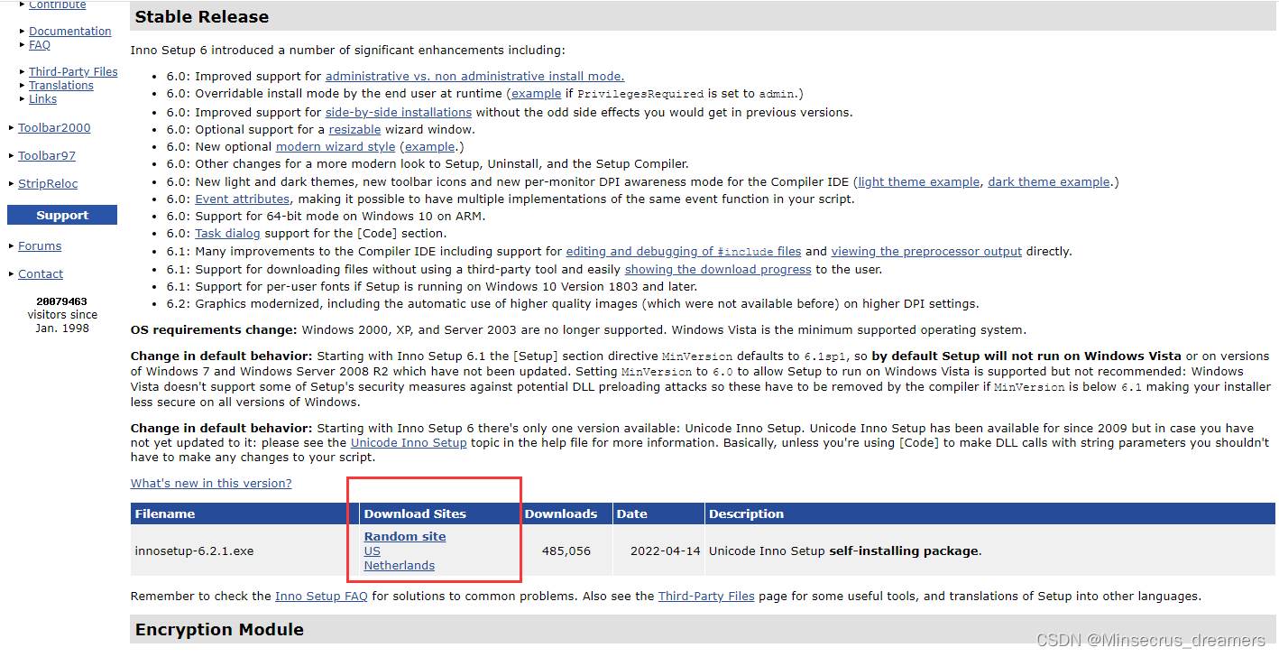Open the Forums link
The width and height of the screenshot is (1279, 657).
(40, 245)
